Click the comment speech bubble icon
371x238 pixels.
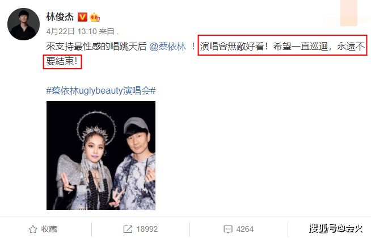pyautogui.click(x=228, y=229)
